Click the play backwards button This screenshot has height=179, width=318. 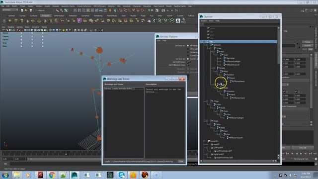click(x=297, y=154)
